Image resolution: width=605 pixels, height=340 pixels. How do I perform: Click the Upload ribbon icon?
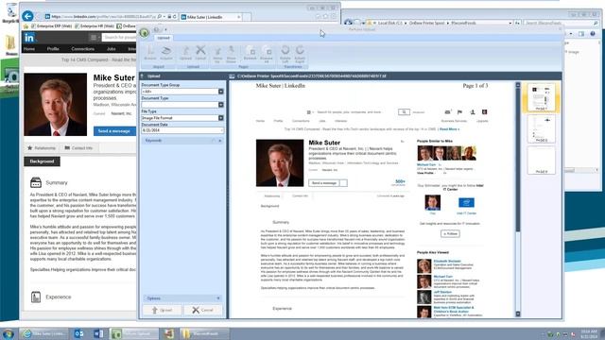[x=185, y=53]
